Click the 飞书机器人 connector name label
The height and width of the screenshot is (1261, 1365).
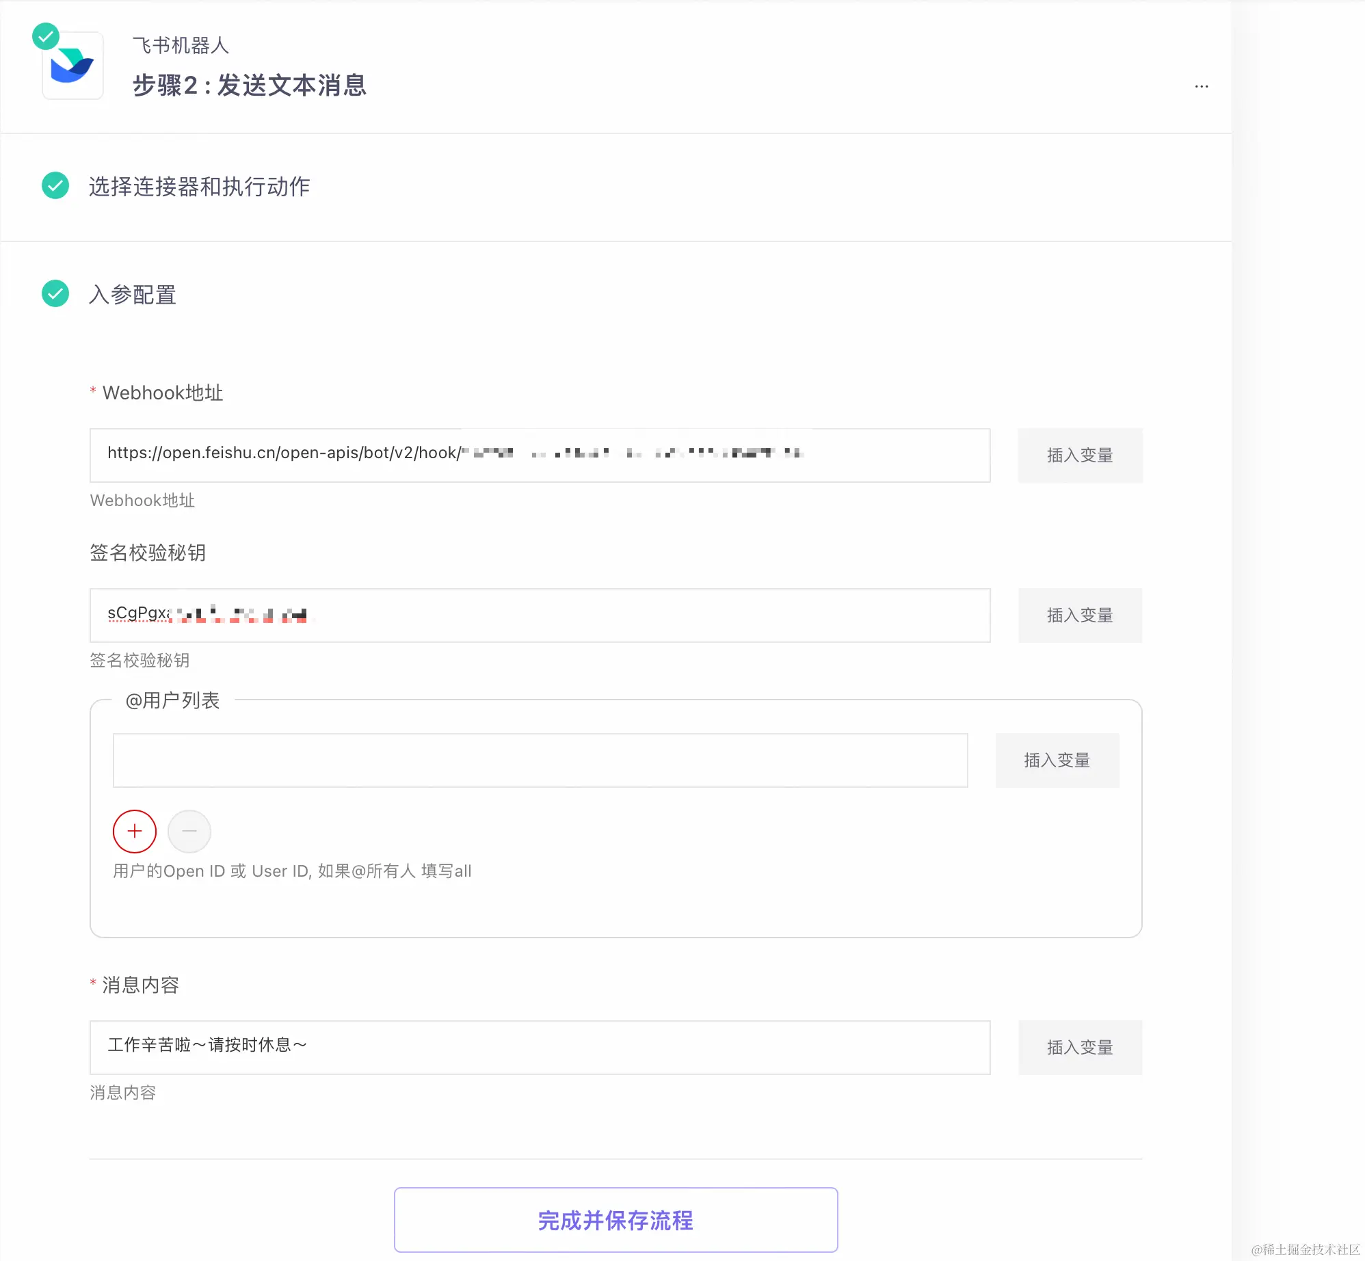click(181, 46)
